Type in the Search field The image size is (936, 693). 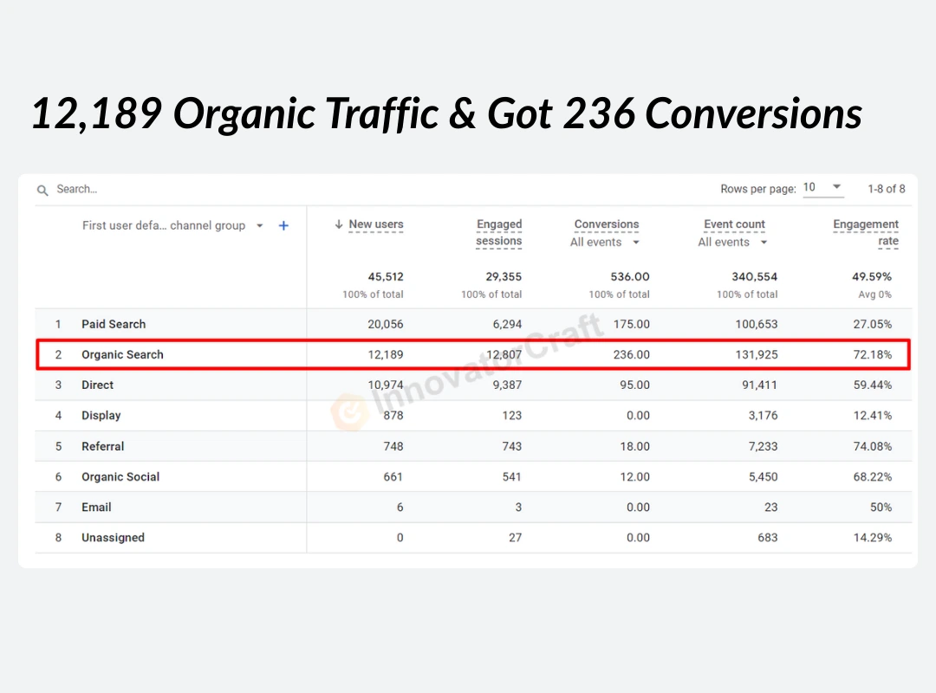(x=173, y=189)
